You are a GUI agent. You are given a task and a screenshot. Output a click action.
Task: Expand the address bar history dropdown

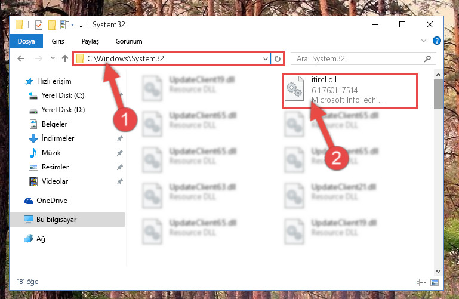coord(265,59)
